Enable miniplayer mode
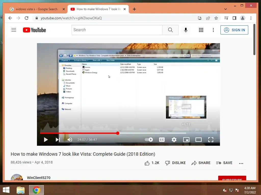Viewport: 261px width, 195px height. coord(186,140)
